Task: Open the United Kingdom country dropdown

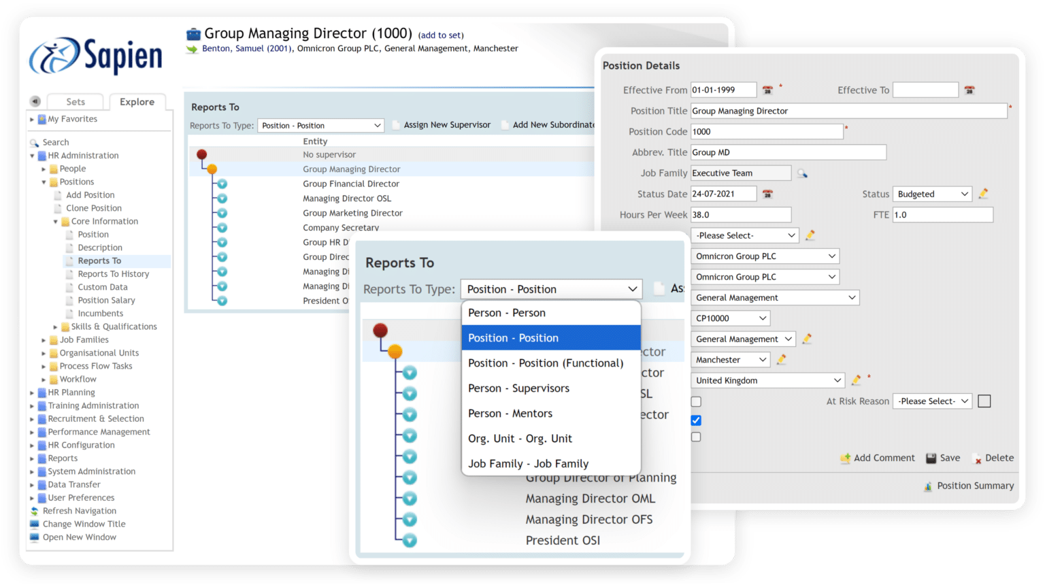Action: click(768, 380)
